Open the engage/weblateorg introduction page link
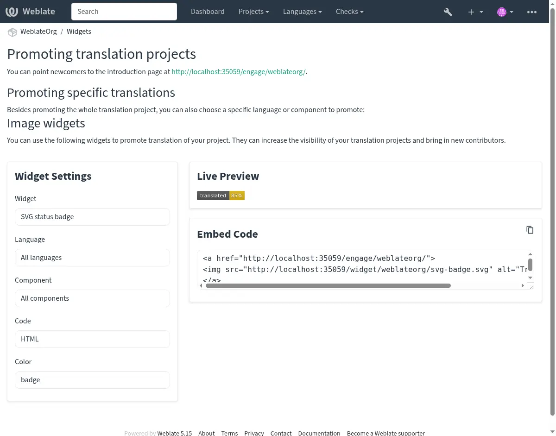 (239, 72)
